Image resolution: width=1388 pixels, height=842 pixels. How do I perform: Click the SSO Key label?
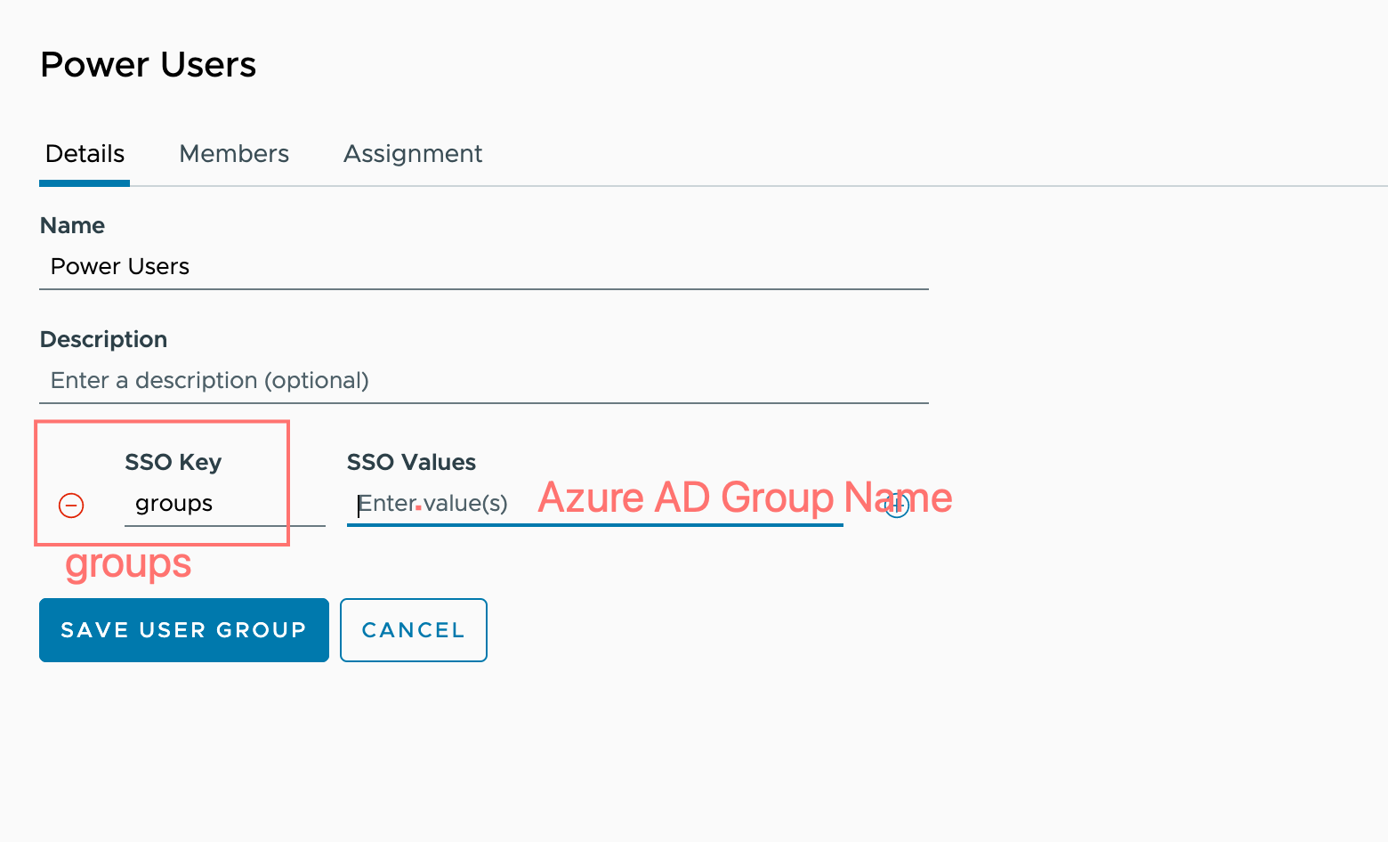(x=173, y=462)
